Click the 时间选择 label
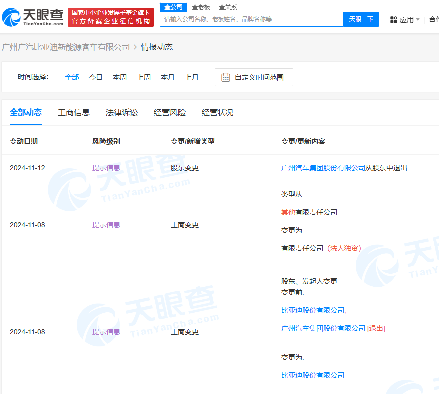Viewport: 439px width, 394px height. click(33, 77)
